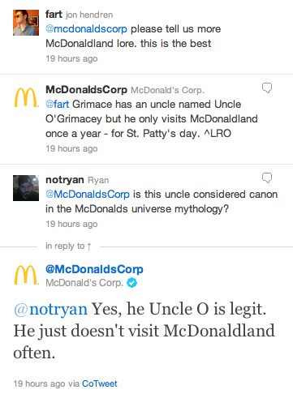The height and width of the screenshot is (394, 293).
Task: Click the bold McDonaldsCorp username on the second tweet
Action: coord(86,90)
